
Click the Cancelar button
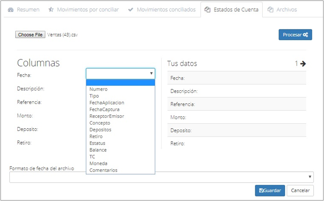coord(300,190)
